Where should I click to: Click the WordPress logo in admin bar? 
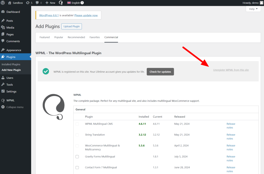click(x=3, y=3)
